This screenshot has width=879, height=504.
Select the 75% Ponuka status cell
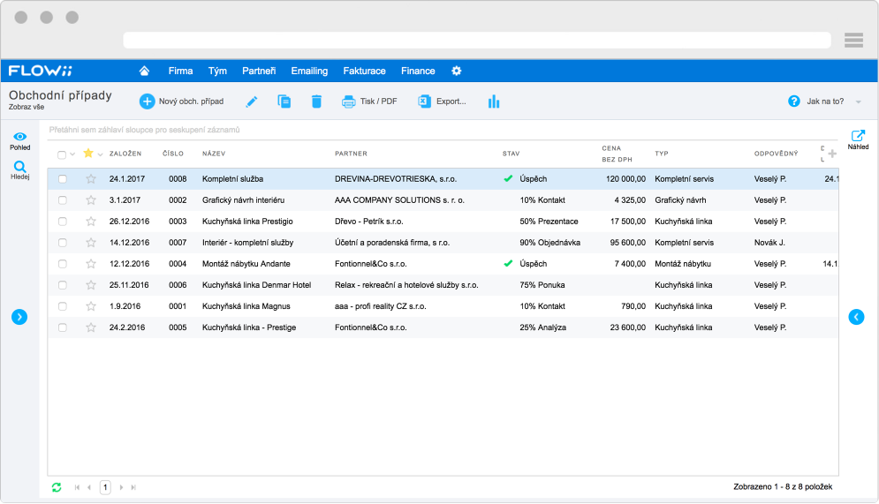(x=542, y=285)
